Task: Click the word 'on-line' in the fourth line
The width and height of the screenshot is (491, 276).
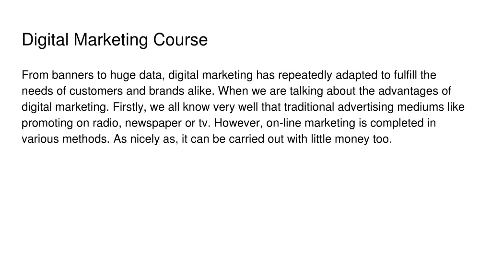Action: click(284, 123)
